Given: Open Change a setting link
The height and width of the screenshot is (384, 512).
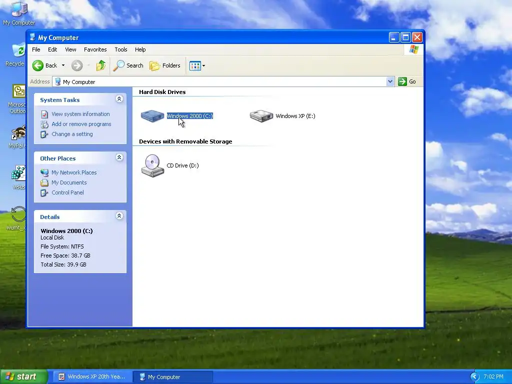Looking at the screenshot, I should click(72, 134).
